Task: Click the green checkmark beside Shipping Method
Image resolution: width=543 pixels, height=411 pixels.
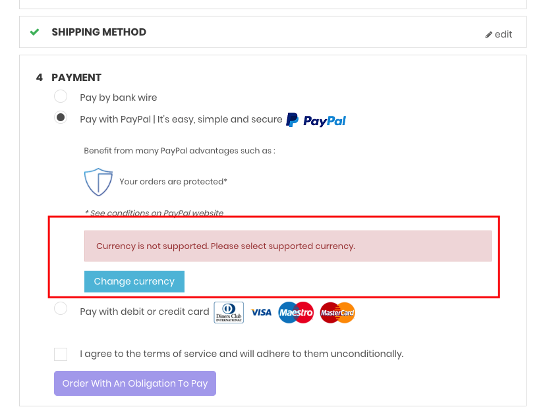Action: tap(35, 32)
